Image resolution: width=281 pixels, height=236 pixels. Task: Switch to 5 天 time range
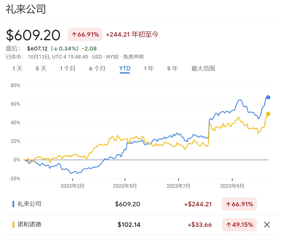click(41, 68)
